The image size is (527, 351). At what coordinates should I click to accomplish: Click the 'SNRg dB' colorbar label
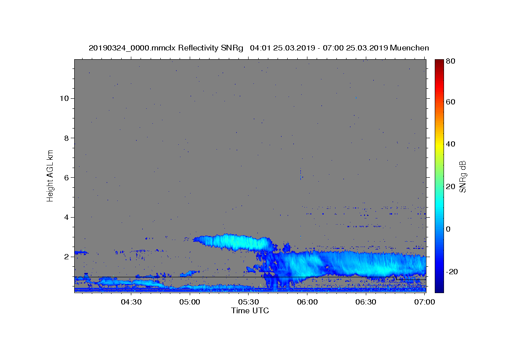click(x=462, y=176)
